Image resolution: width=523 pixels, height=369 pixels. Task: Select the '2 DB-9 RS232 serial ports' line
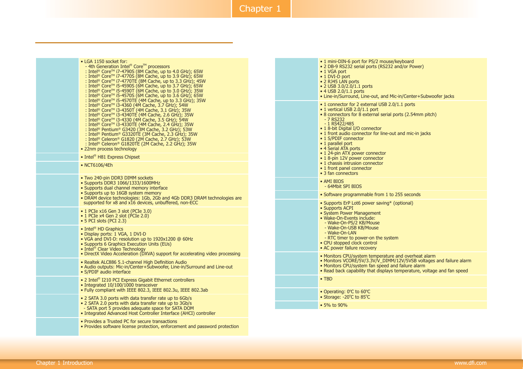click(x=372, y=67)
